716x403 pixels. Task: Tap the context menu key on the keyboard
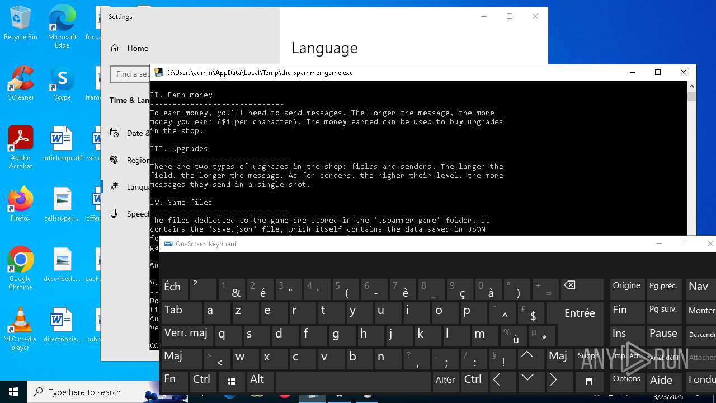589,381
